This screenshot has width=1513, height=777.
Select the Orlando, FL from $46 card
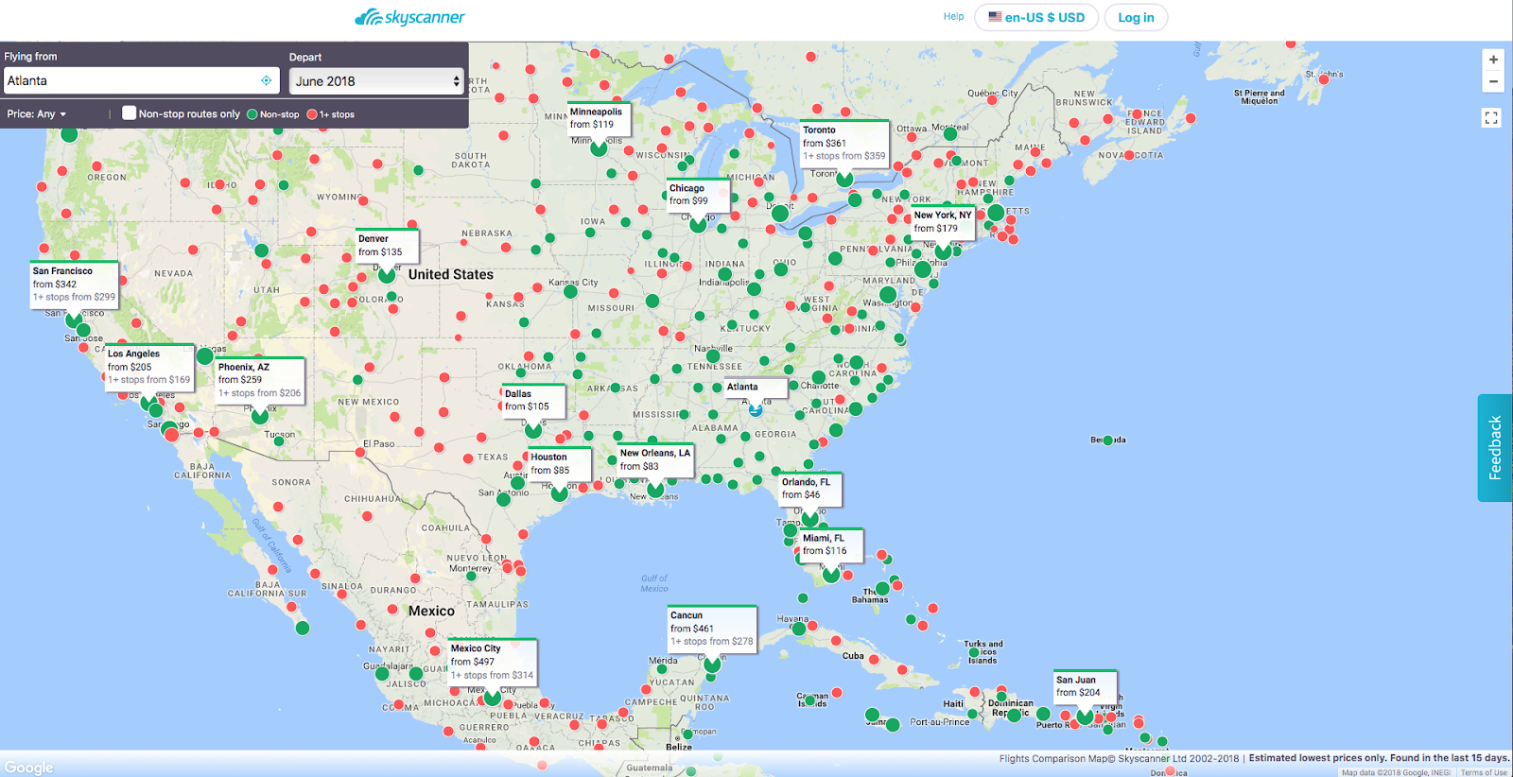810,489
